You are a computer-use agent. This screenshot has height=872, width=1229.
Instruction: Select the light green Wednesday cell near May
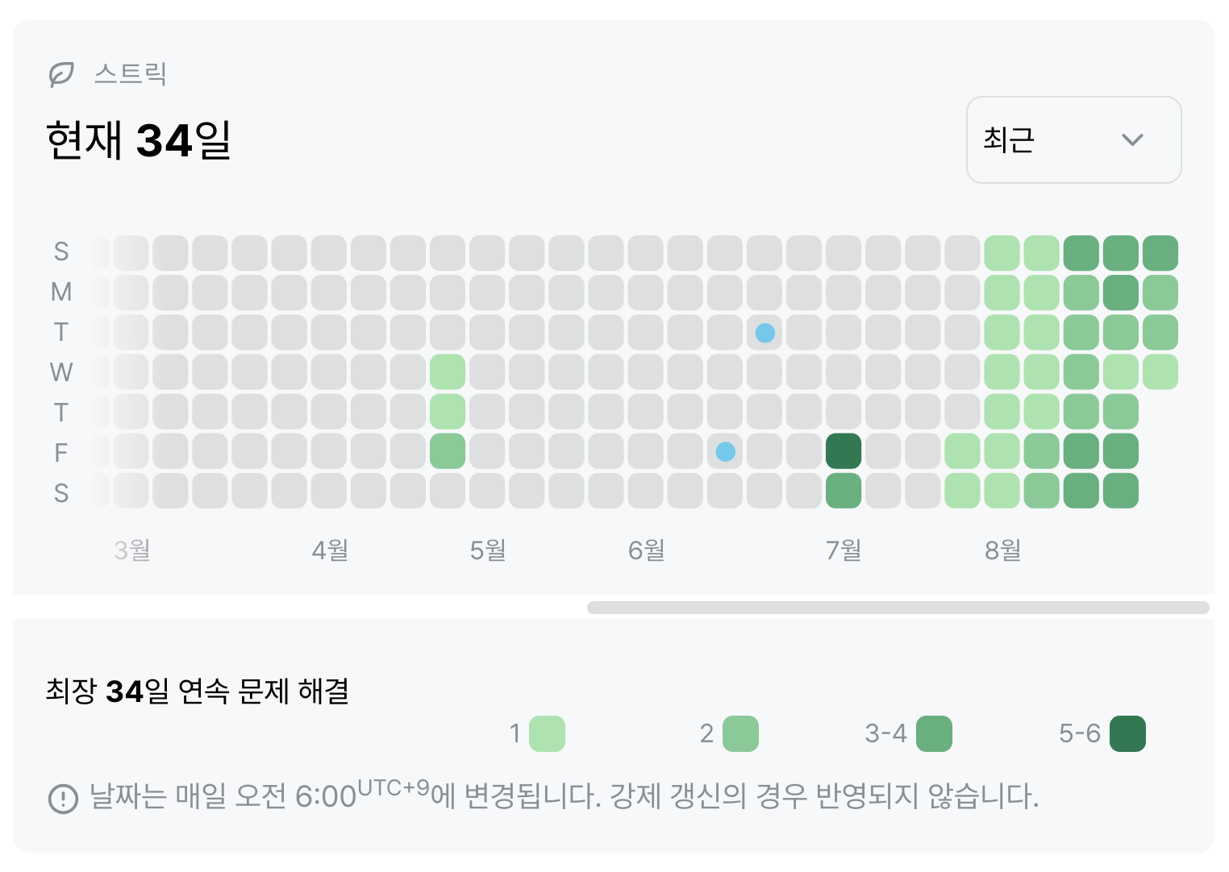pos(448,372)
